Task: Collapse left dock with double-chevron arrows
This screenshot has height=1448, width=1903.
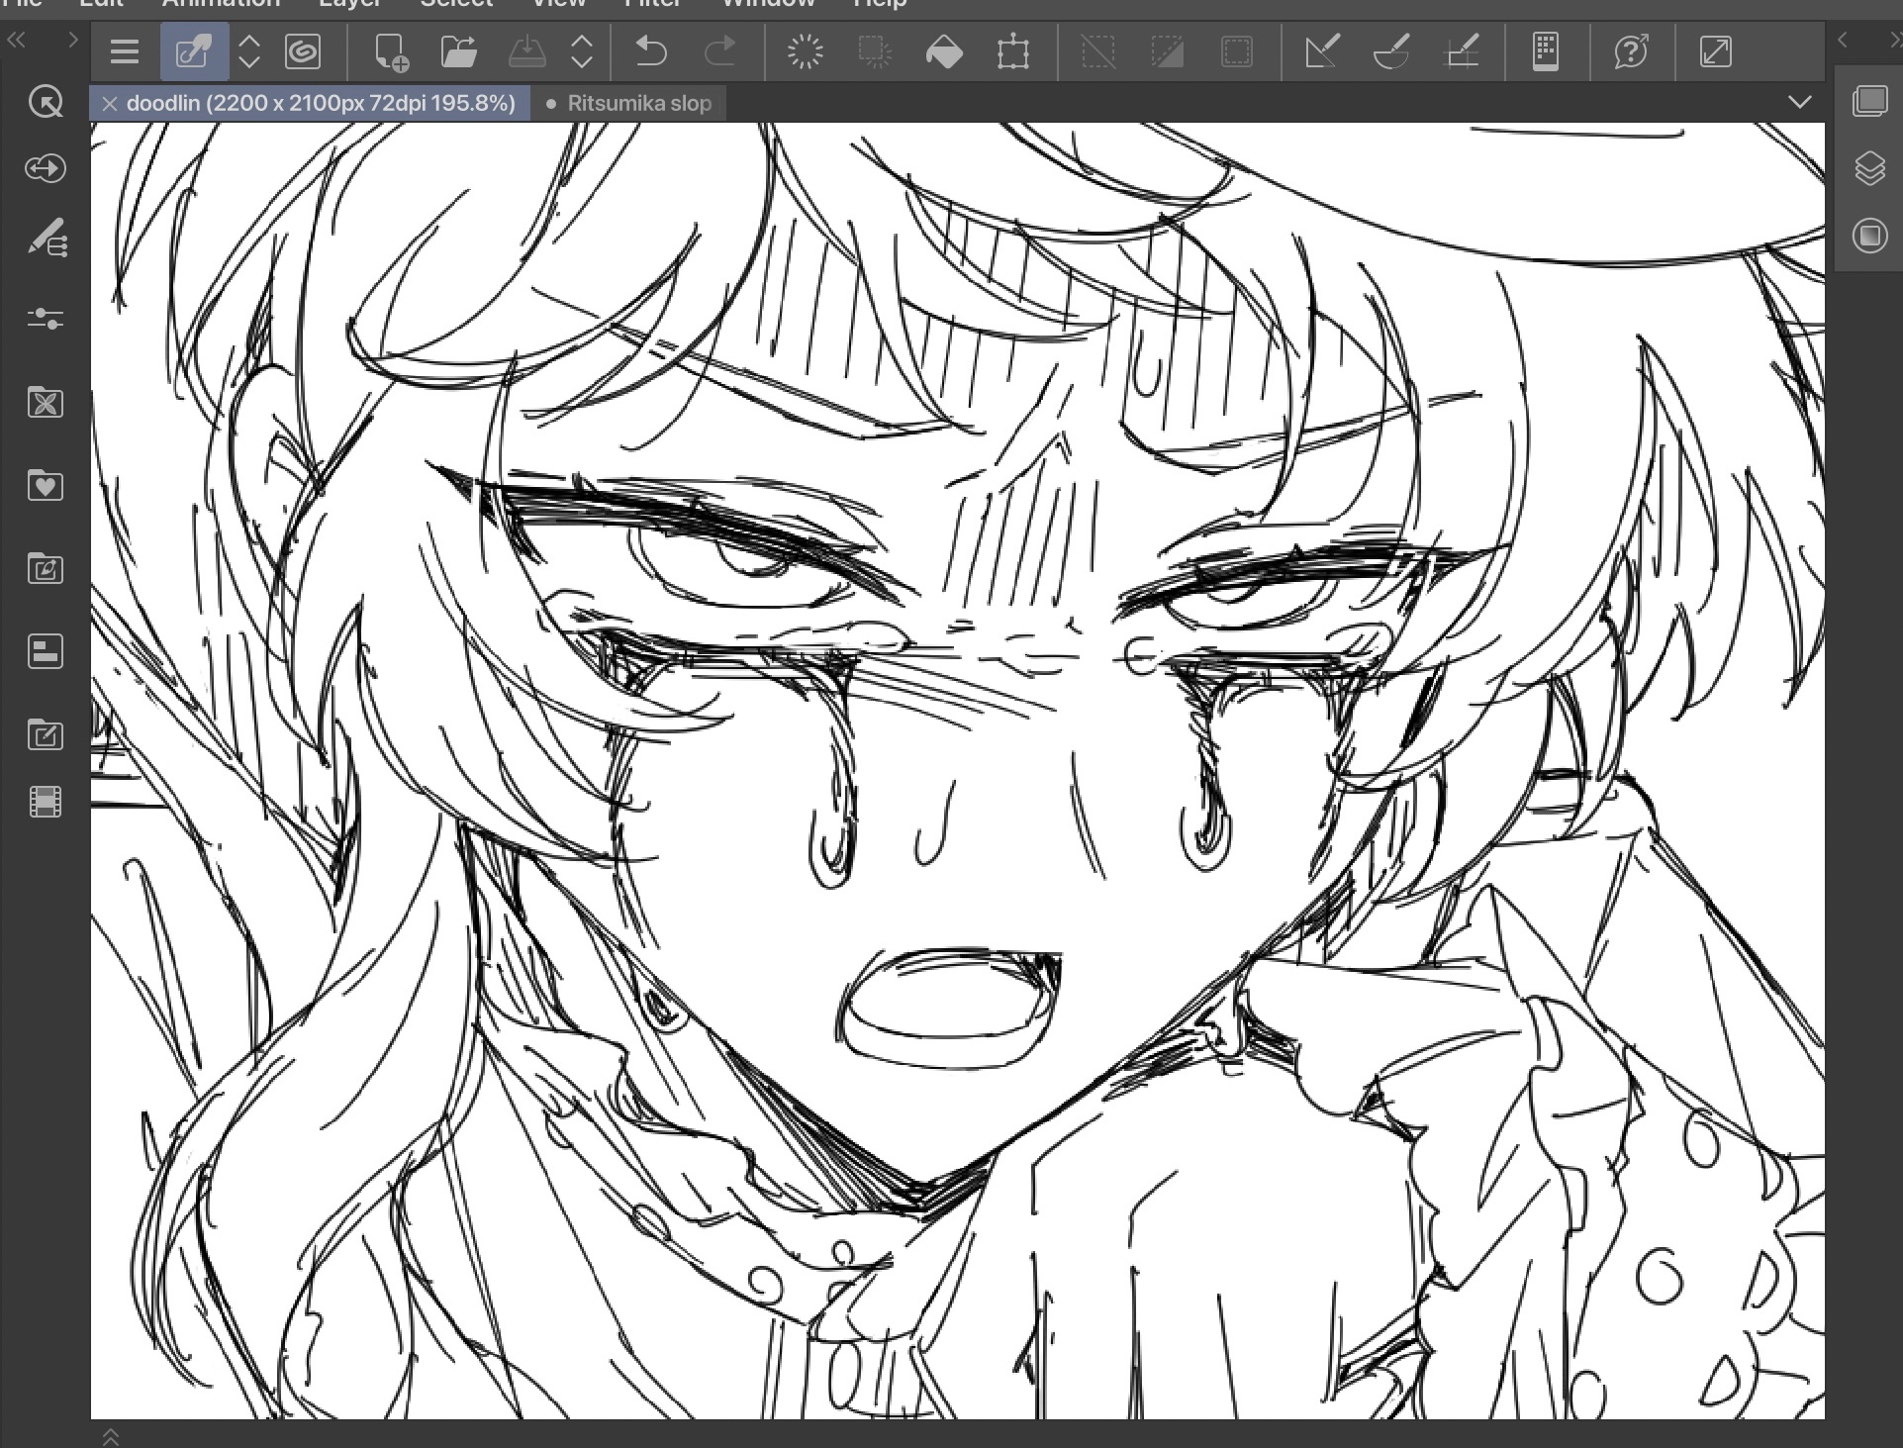Action: pyautogui.click(x=17, y=41)
